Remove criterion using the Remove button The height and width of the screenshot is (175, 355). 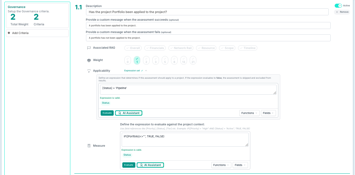coord(342,12)
